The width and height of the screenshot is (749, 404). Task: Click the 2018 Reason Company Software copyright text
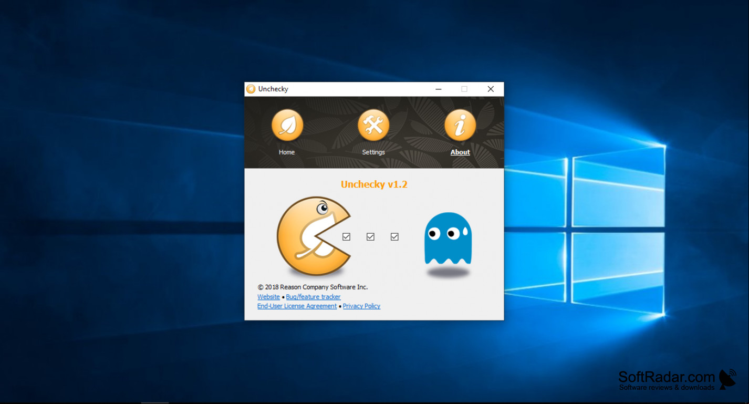tap(313, 287)
